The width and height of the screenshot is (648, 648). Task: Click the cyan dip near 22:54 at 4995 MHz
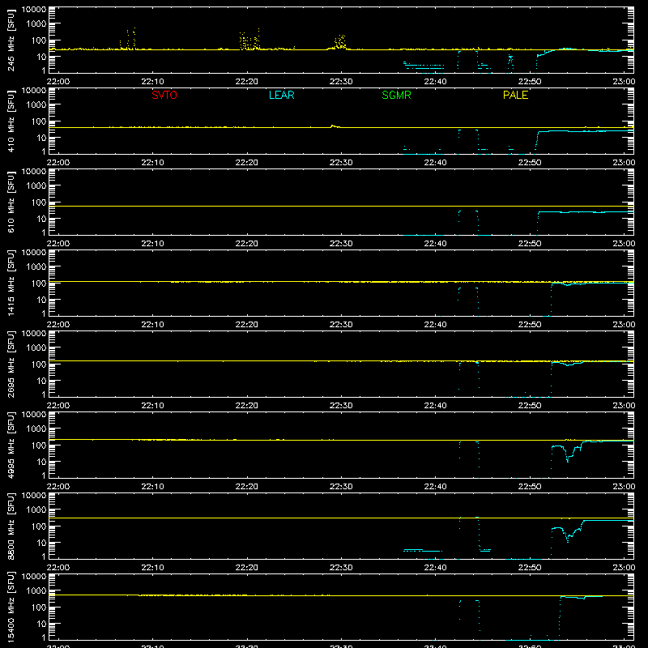[569, 454]
